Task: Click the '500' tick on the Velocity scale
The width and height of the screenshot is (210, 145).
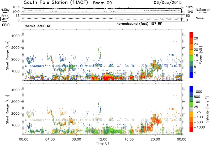Action: (197, 97)
